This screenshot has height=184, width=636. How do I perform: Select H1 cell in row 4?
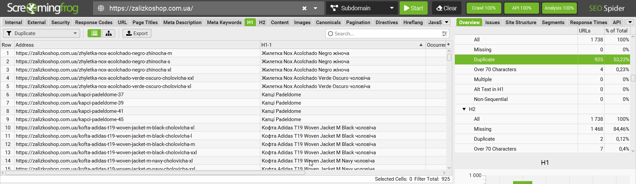pyautogui.click(x=343, y=78)
